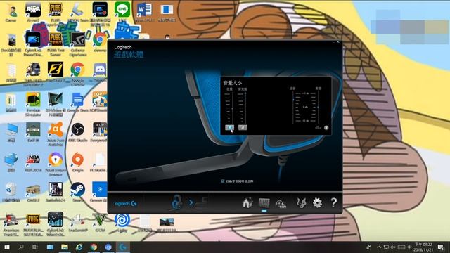This screenshot has width=450, height=253.
Task: Open the surround sound settings icon
Action: pyautogui.click(x=281, y=203)
